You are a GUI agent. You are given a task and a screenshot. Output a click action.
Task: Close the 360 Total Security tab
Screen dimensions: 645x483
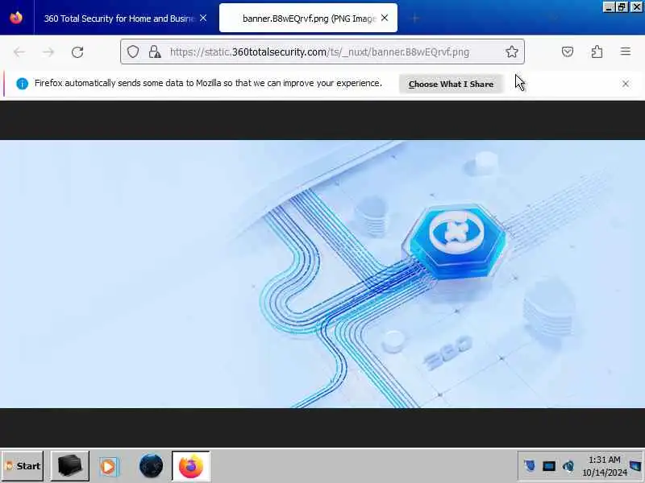(203, 18)
